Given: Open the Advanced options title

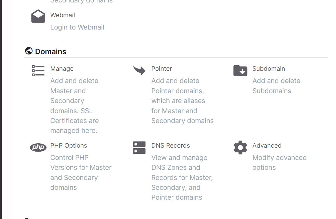Looking at the screenshot, I should click(267, 145).
